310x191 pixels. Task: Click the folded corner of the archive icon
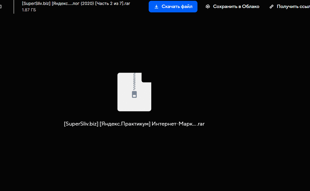click(146, 77)
